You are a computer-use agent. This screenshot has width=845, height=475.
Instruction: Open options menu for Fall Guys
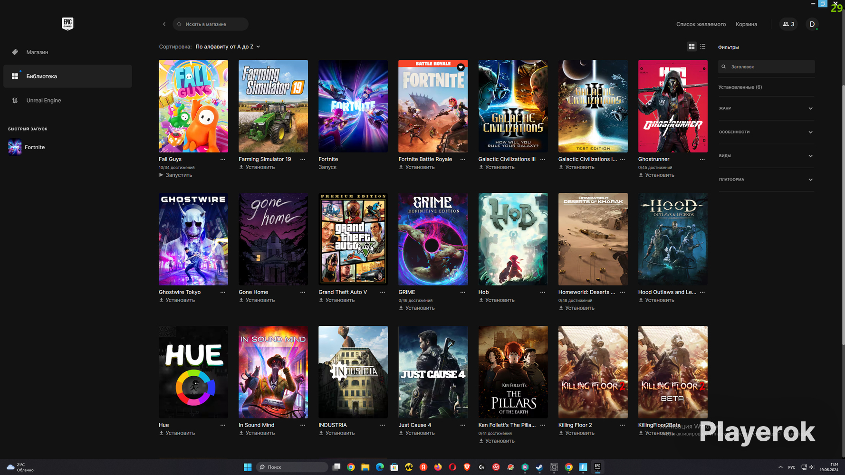[x=223, y=159]
